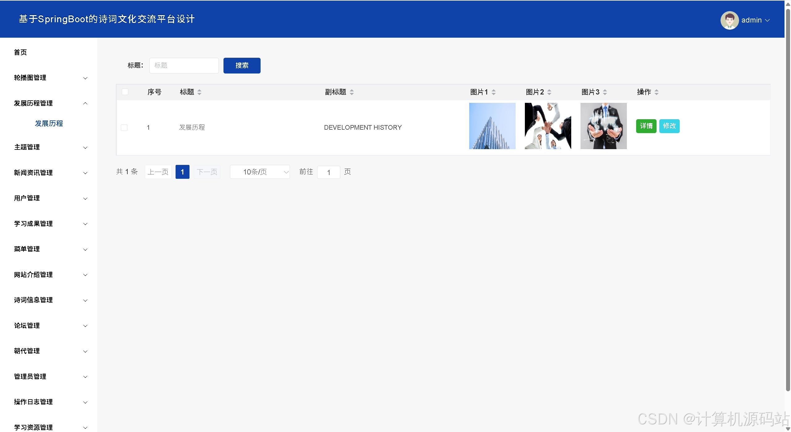Click 下一页 pagination button
The image size is (791, 432).
point(207,172)
